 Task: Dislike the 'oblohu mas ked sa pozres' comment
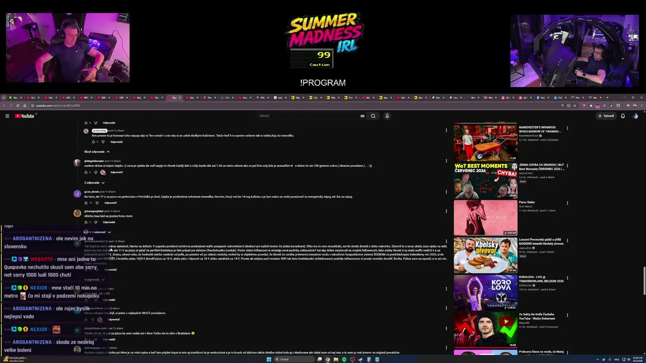[95, 222]
